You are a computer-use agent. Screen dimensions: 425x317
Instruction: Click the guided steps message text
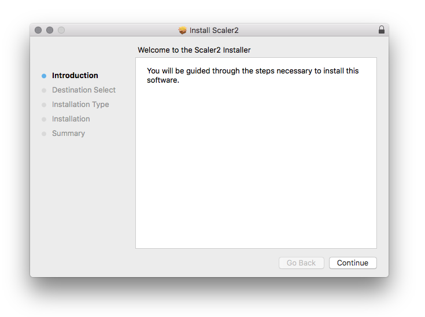(253, 75)
